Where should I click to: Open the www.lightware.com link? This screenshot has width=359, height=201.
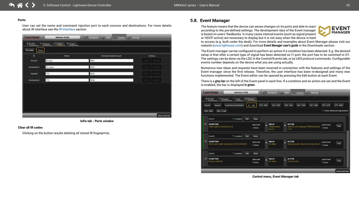(x=227, y=46)
